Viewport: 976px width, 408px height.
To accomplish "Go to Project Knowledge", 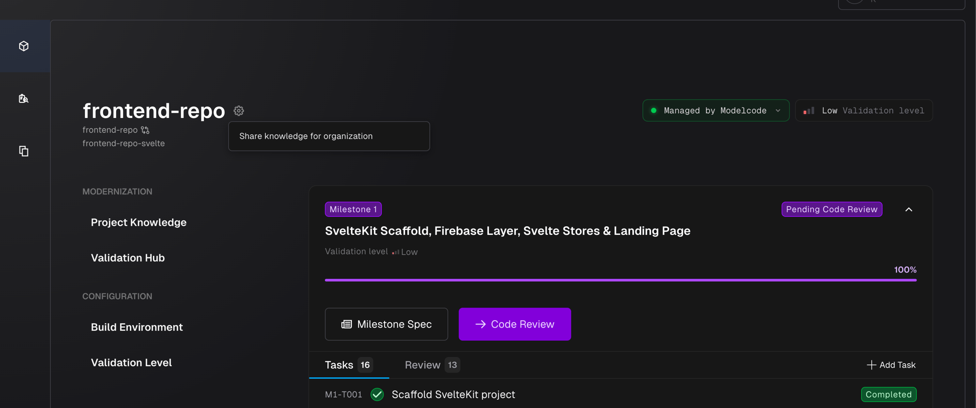I will [139, 222].
